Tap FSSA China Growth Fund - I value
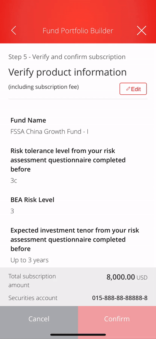This screenshot has width=156, height=339. pyautogui.click(x=50, y=132)
